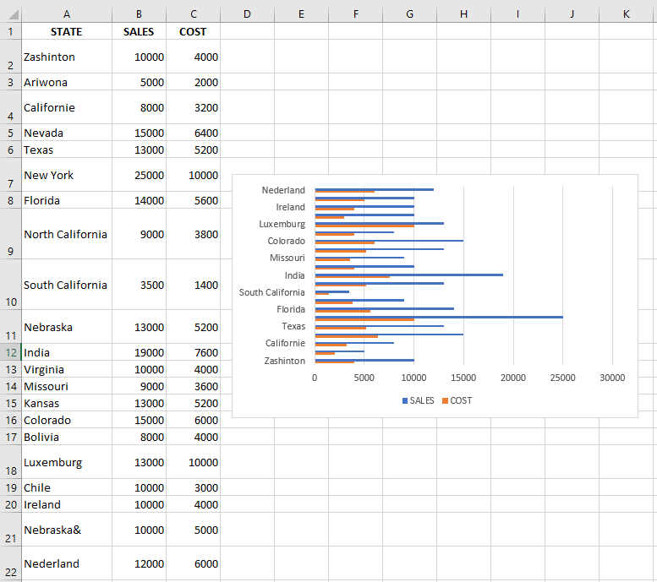Click the STATE header cell
This screenshot has width=657, height=582.
(x=67, y=31)
